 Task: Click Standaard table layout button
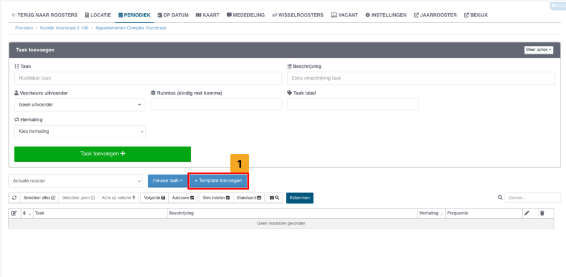pos(249,197)
